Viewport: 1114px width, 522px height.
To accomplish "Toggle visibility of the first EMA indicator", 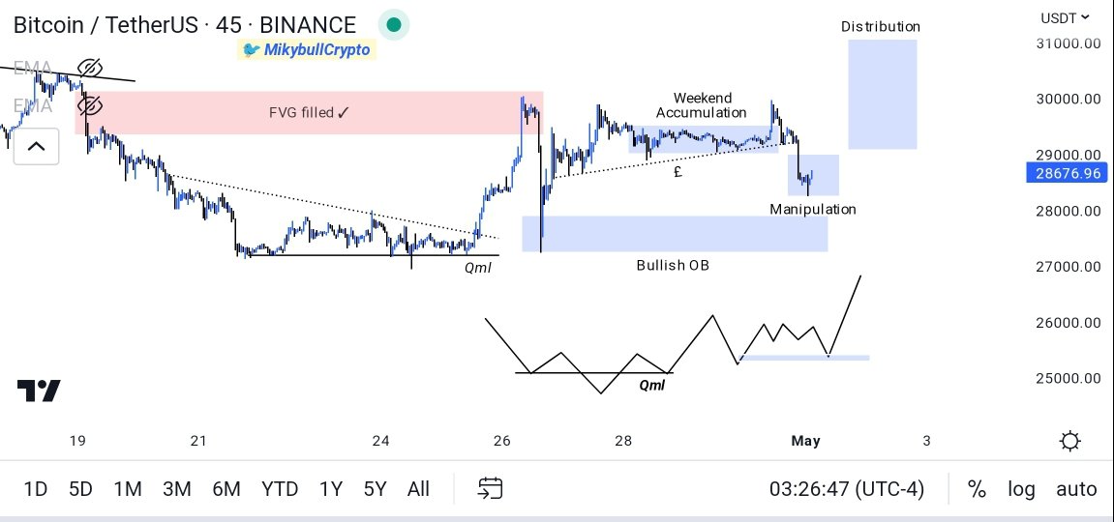I will pyautogui.click(x=89, y=68).
